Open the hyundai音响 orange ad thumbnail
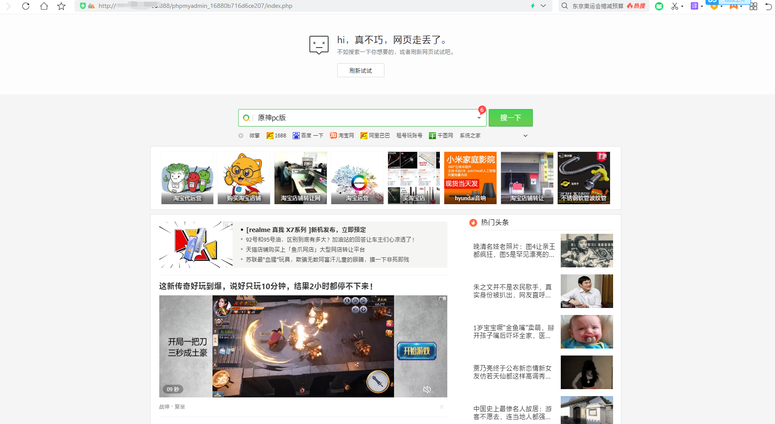The width and height of the screenshot is (775, 424). 470,178
